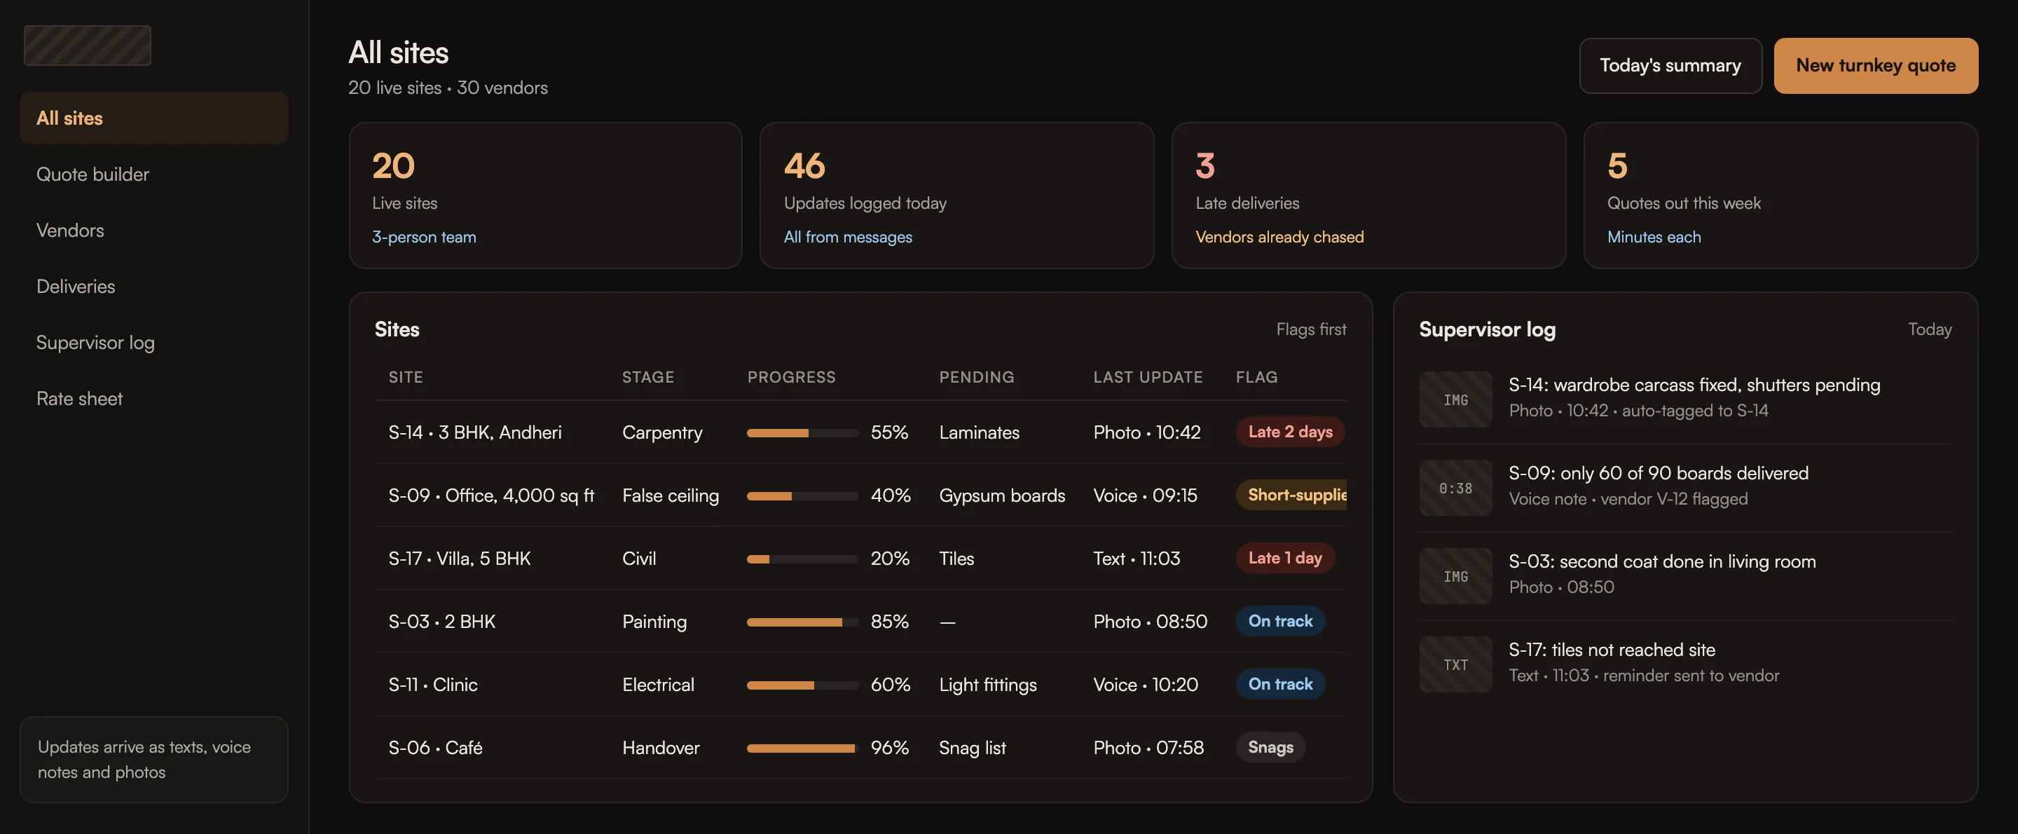2018x834 pixels.
Task: Click the Snags flag badge
Action: click(x=1270, y=747)
